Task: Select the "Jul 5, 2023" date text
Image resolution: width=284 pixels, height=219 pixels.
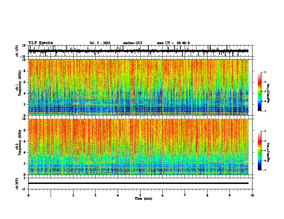Action: [x=100, y=43]
